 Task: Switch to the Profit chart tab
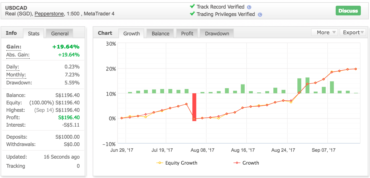(187, 34)
